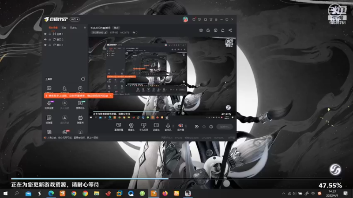
Task: Click the 修改 button next to room title
Action: pyautogui.click(x=116, y=28)
